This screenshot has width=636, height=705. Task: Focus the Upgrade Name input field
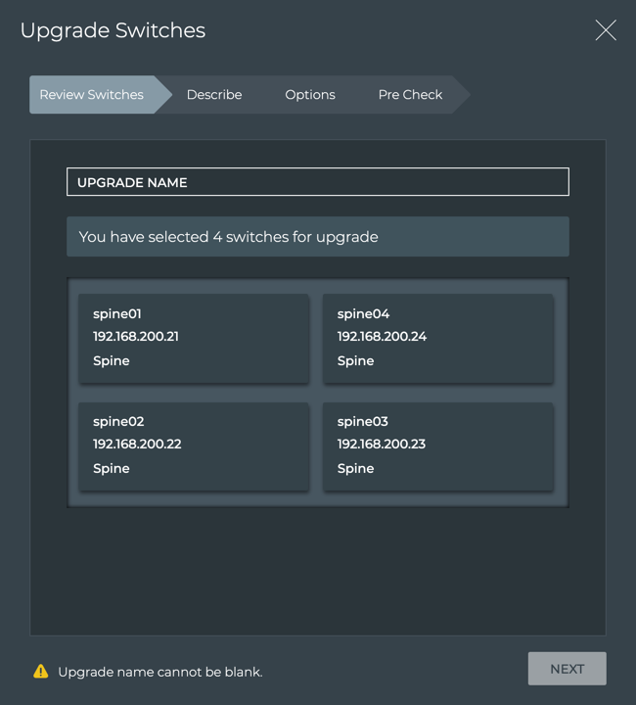coord(317,182)
